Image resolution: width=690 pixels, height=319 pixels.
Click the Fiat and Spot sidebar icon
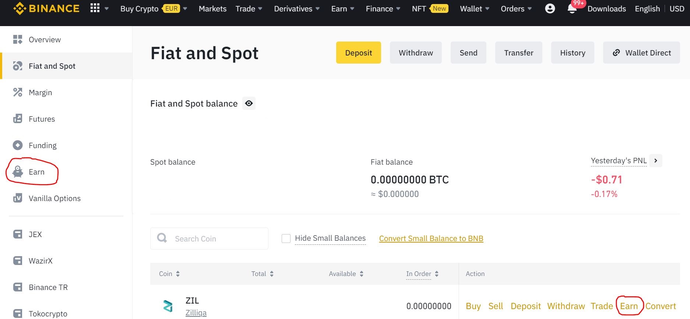pyautogui.click(x=18, y=66)
